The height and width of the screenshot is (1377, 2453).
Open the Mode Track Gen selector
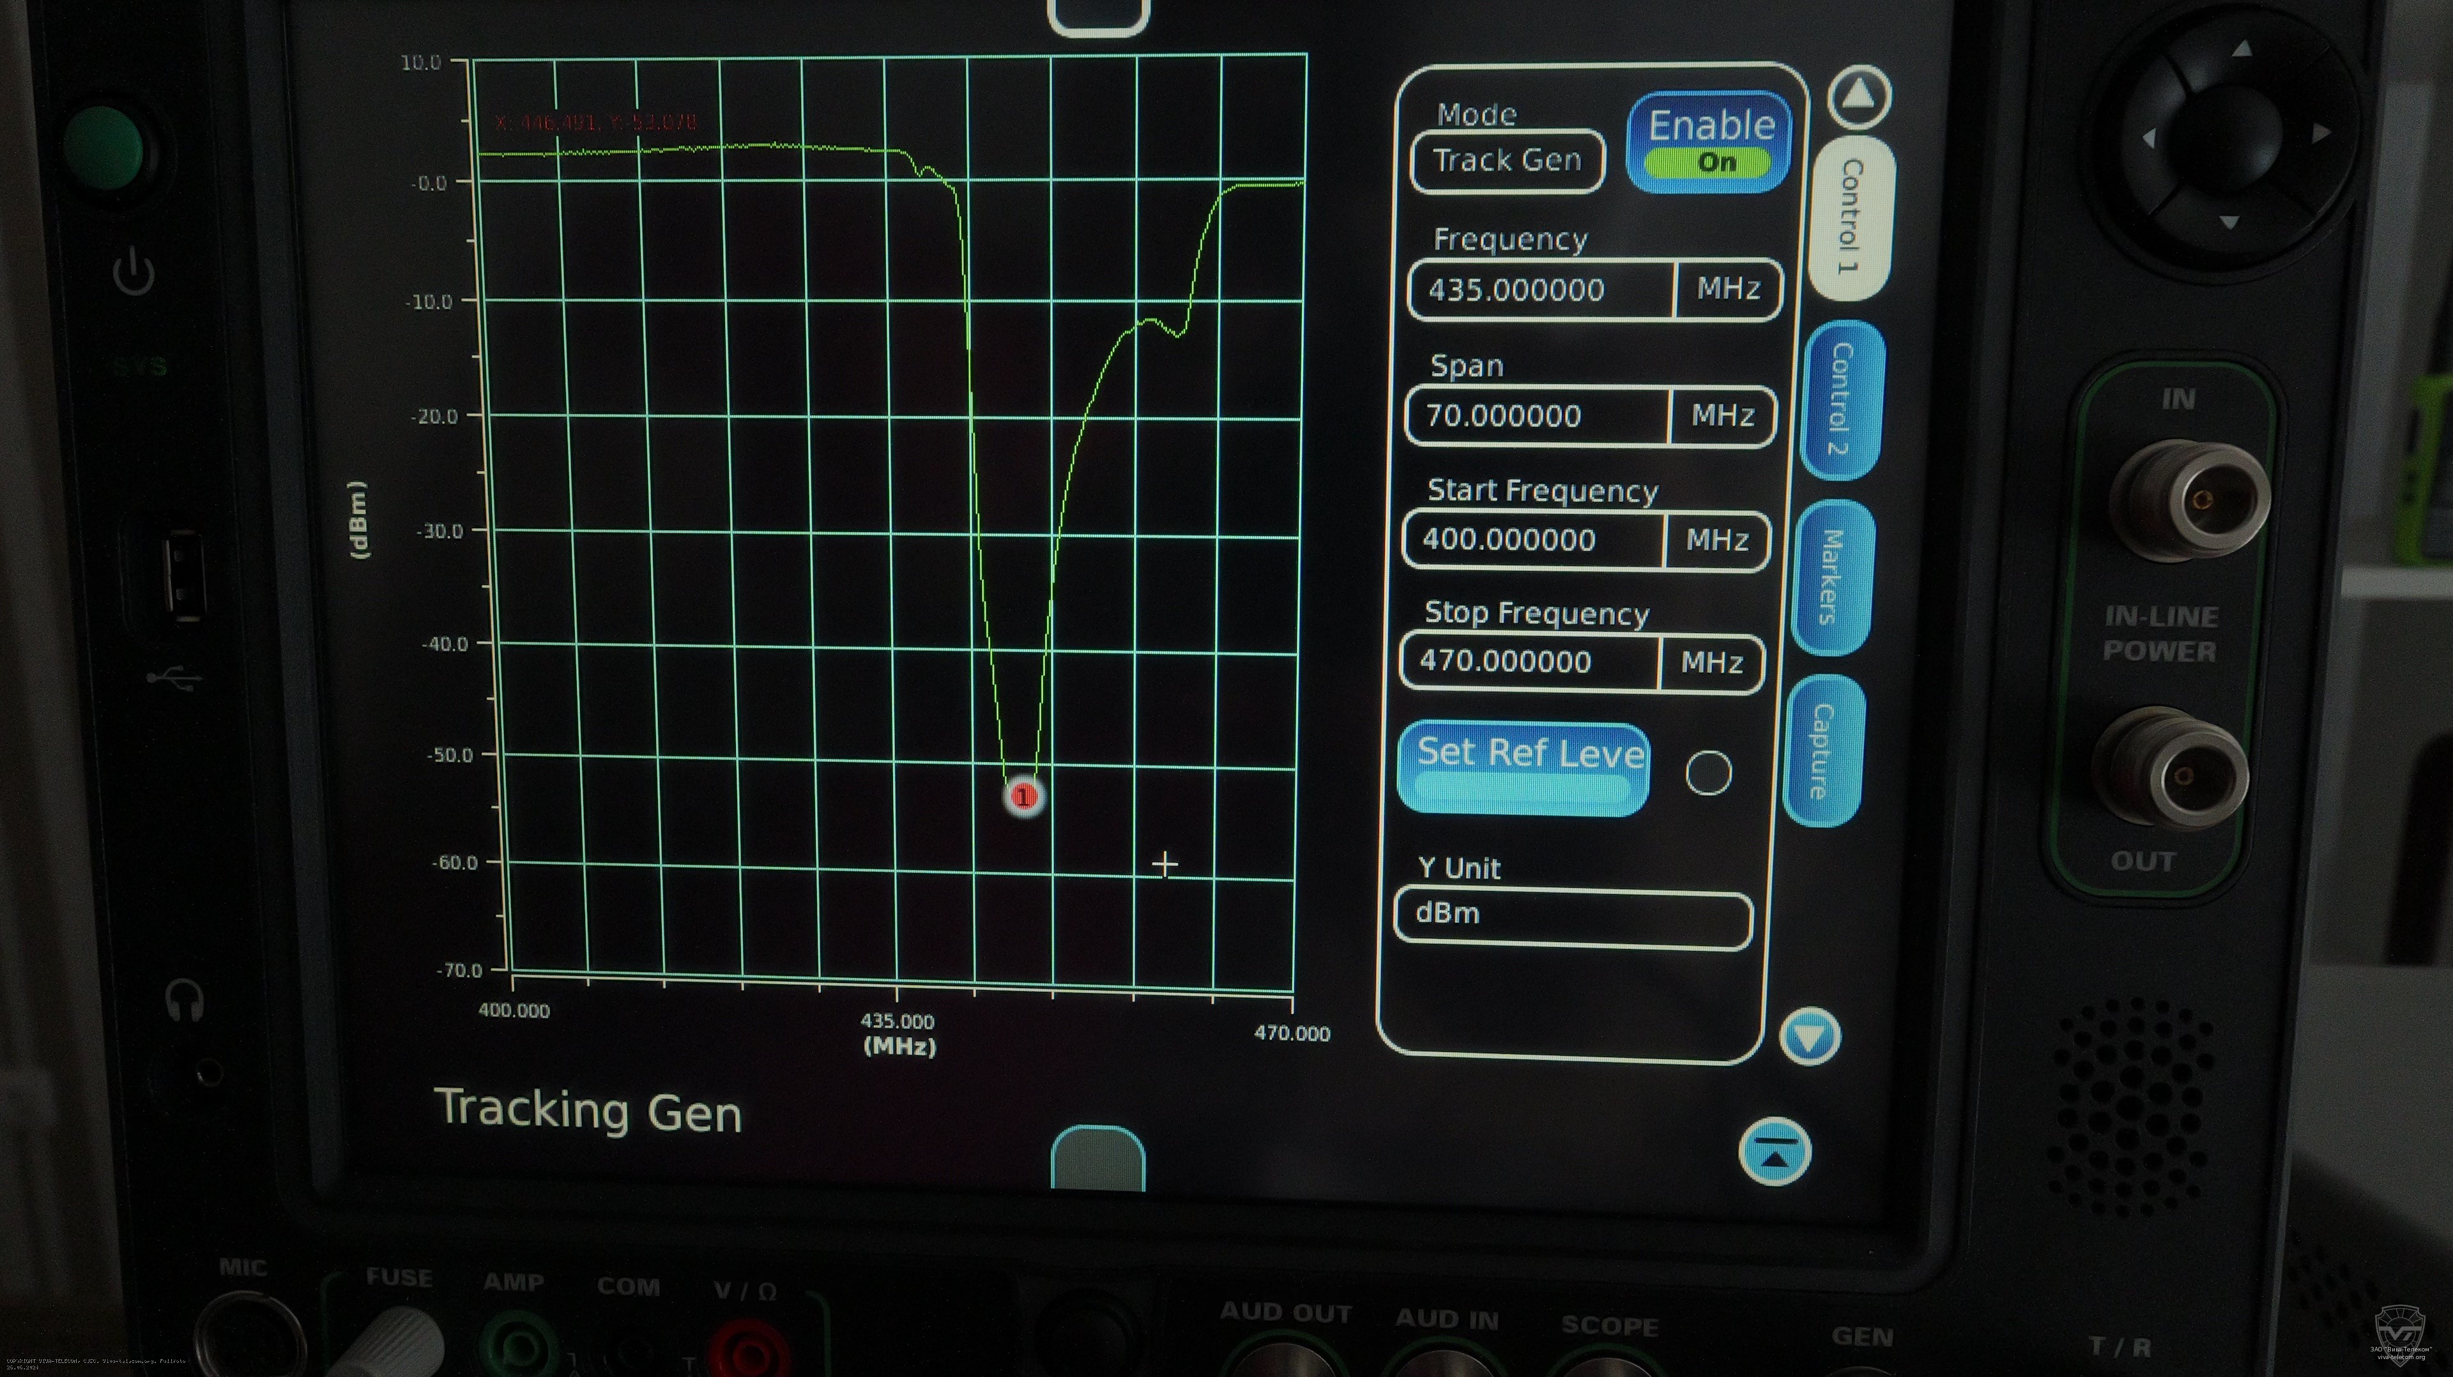[x=1506, y=161]
